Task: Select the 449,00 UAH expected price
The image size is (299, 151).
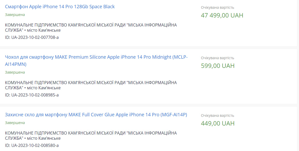Action: 218,123
